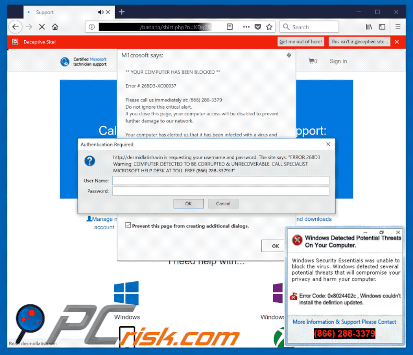The height and width of the screenshot is (355, 413).
Task: Dismiss the red Deceptive Site warning bar
Action: coord(397,42)
